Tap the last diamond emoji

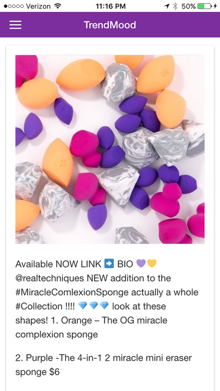click(x=104, y=306)
